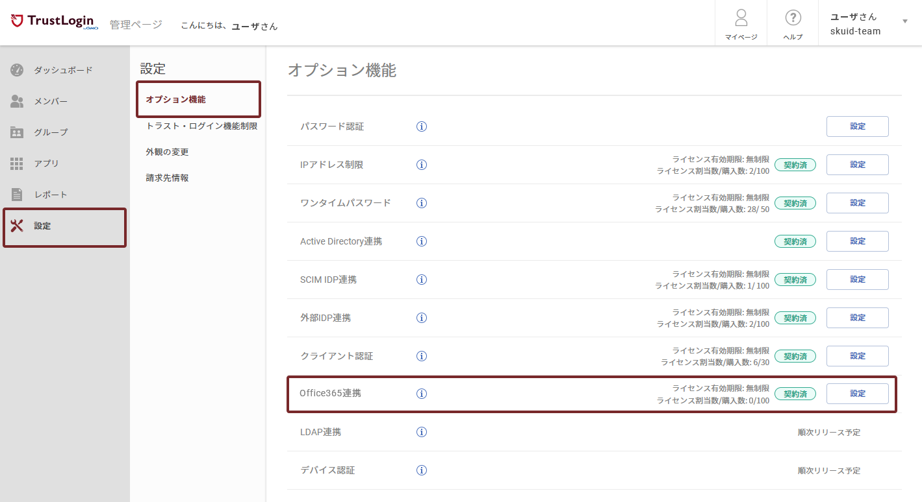The height and width of the screenshot is (502, 922).
Task: Select トラスト・ログイン機能制限 in settings menu
Action: [201, 126]
